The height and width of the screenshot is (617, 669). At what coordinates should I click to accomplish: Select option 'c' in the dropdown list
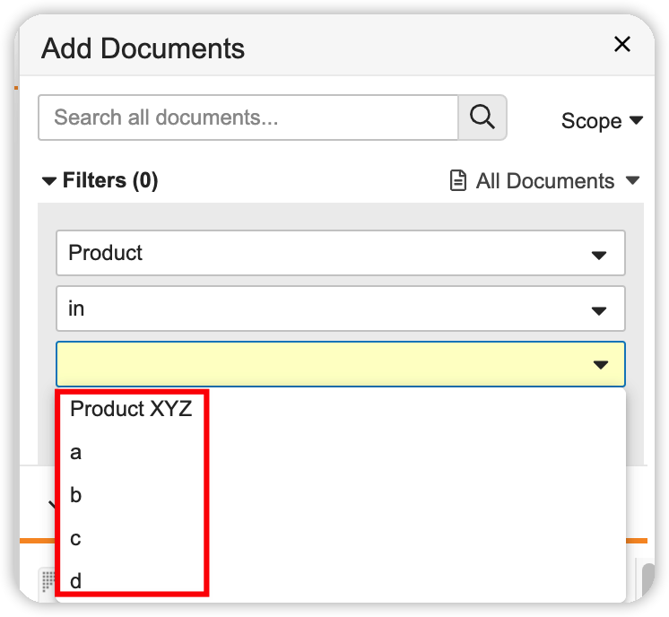tap(76, 538)
